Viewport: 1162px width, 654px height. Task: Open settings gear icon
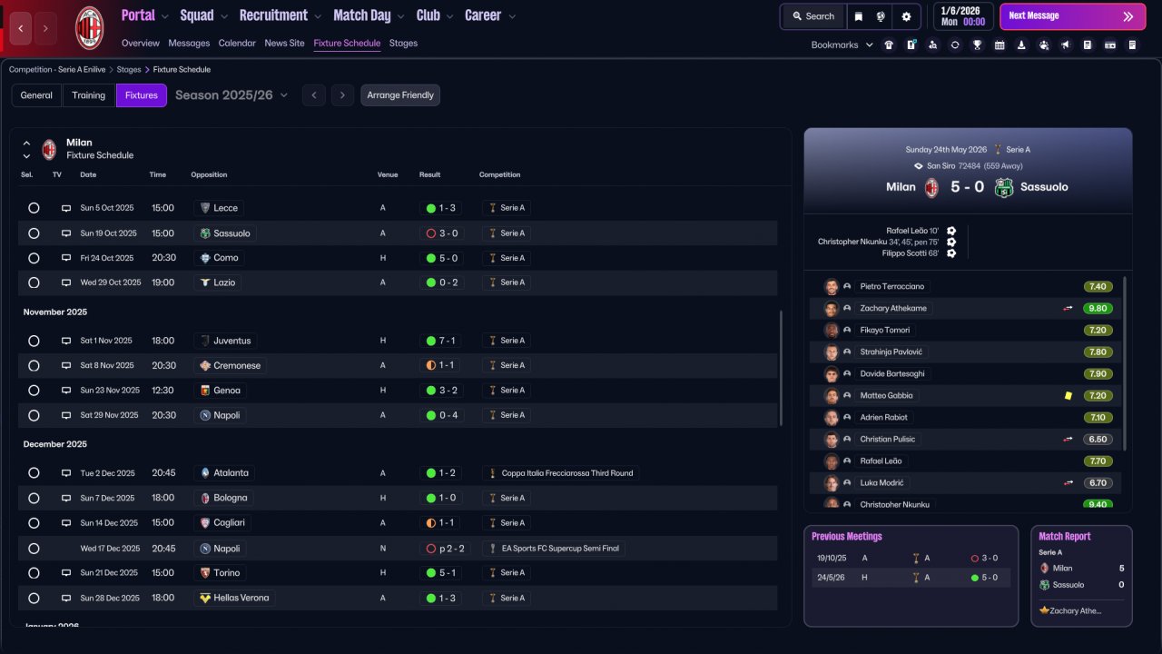click(x=906, y=16)
